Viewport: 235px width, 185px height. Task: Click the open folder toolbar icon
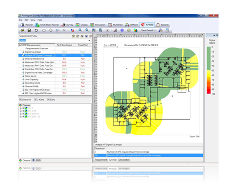[22, 30]
